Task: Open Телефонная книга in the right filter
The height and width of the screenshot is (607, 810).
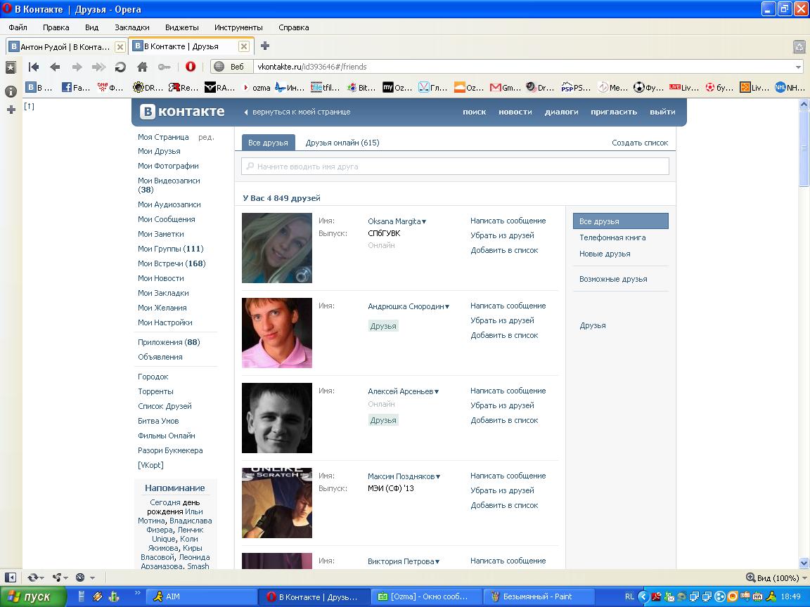Action: tap(612, 237)
